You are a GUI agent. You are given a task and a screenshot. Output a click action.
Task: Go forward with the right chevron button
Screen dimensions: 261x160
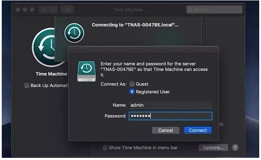53,10
